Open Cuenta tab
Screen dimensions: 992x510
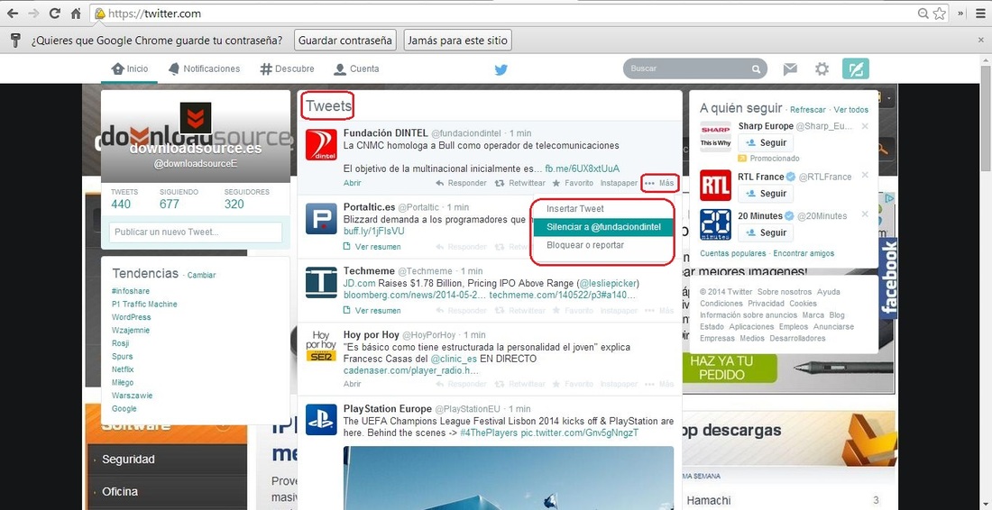point(356,68)
